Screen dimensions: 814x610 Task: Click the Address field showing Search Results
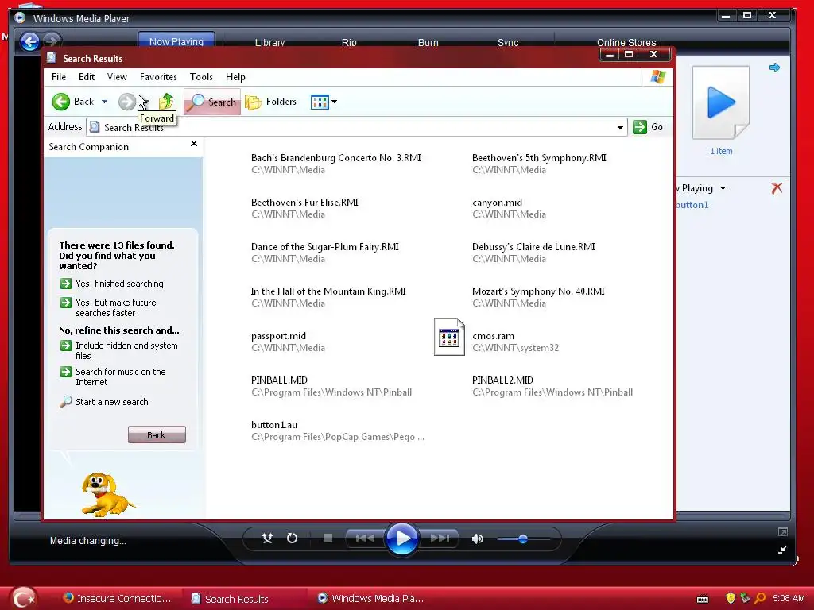(357, 127)
